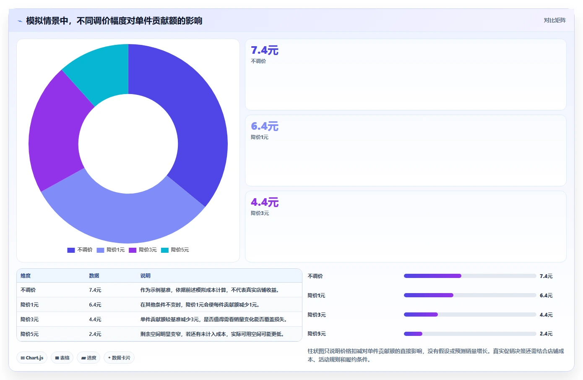583x380 pixels.
Task: Click the 降价1元 label in progress list
Action: pyautogui.click(x=317, y=296)
